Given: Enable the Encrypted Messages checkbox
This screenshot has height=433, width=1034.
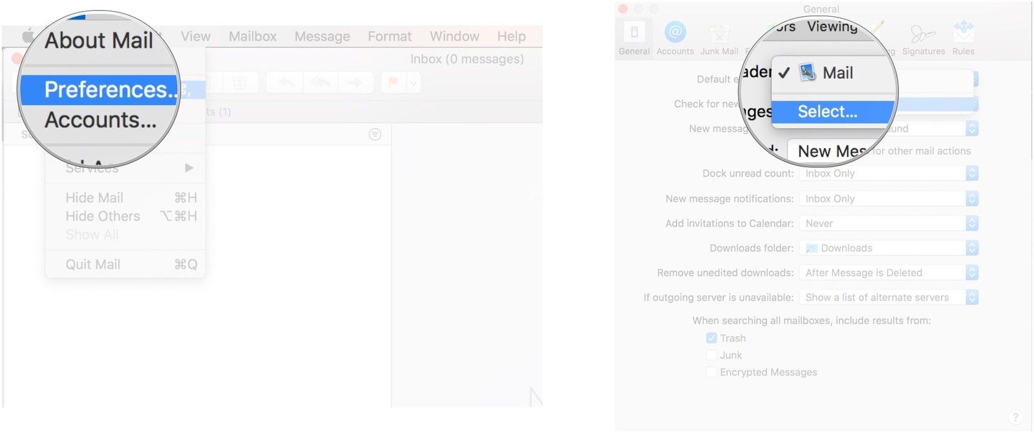Looking at the screenshot, I should tap(712, 372).
